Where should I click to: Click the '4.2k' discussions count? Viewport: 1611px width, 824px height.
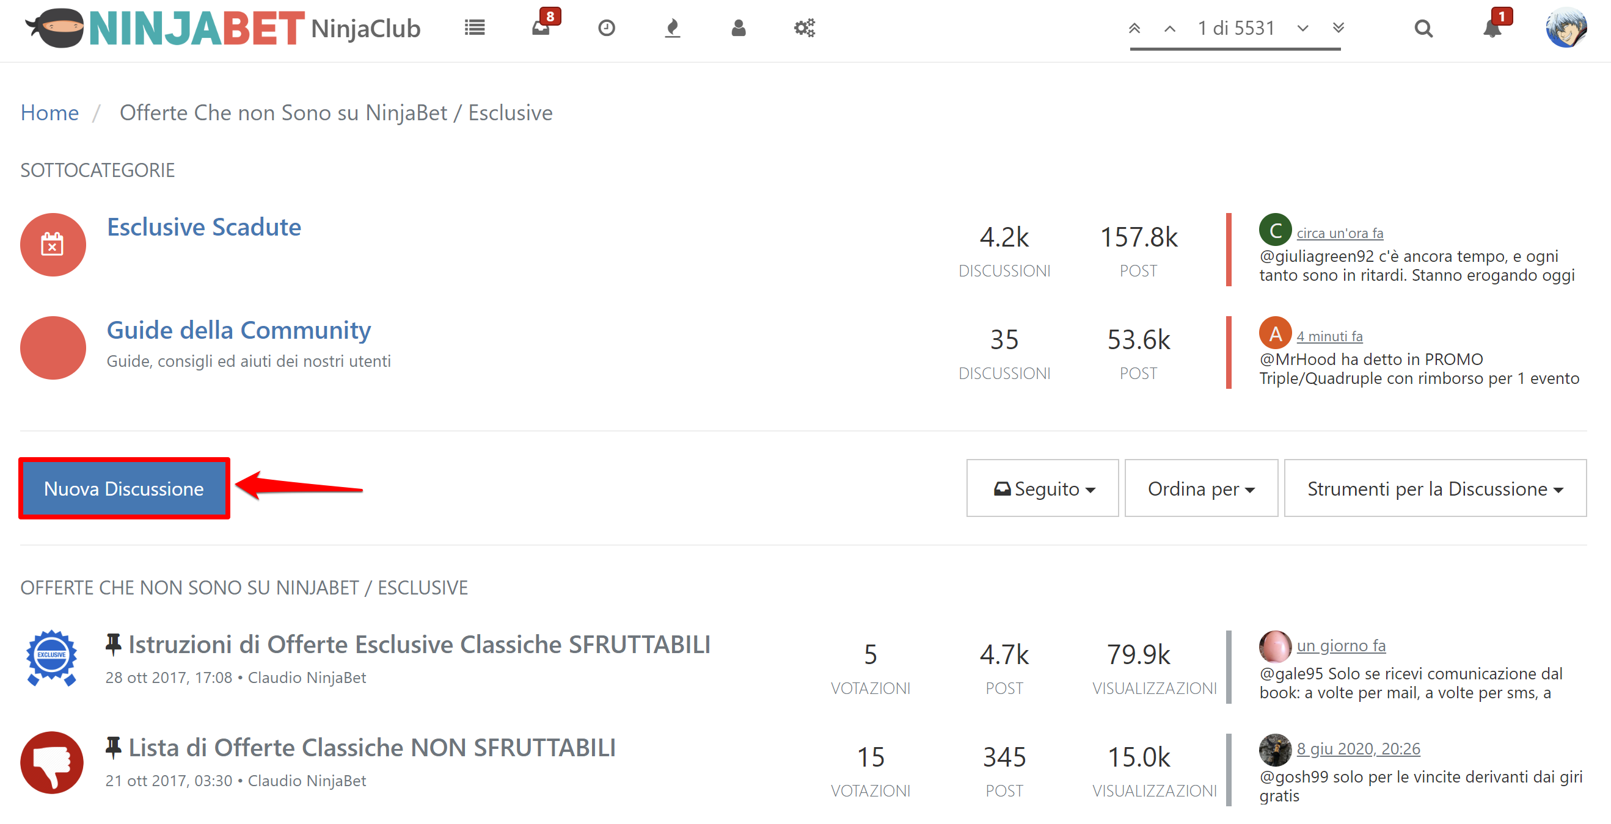1004,237
